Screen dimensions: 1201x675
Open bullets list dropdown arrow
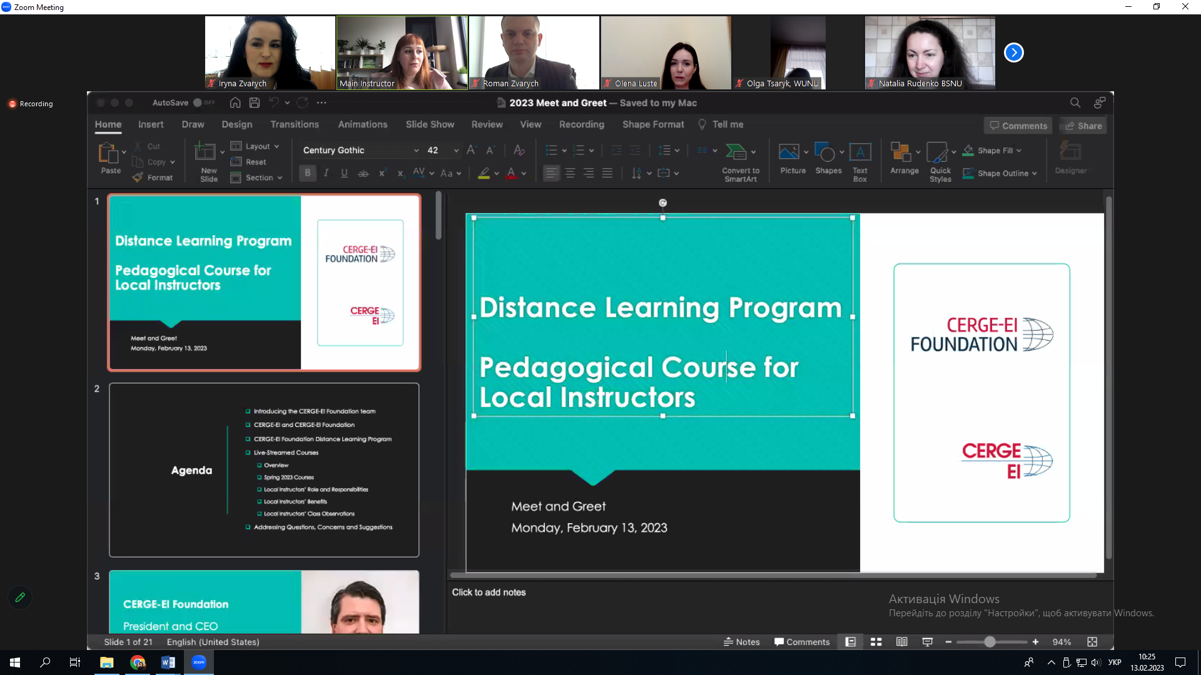pos(564,151)
